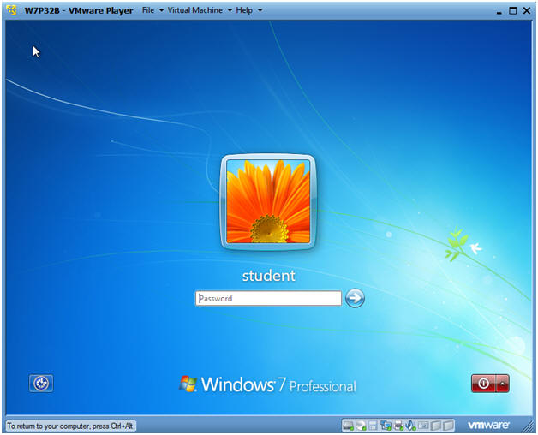The image size is (538, 435).
Task: Open the File menu
Action: coord(148,10)
